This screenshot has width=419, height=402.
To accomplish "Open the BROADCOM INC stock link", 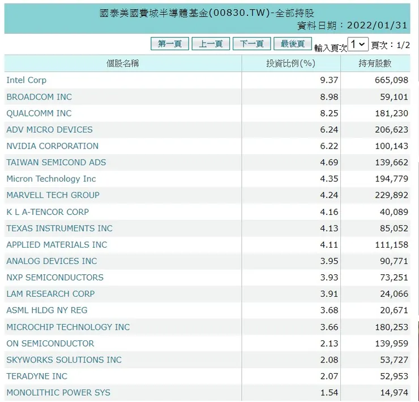I will coord(39,97).
